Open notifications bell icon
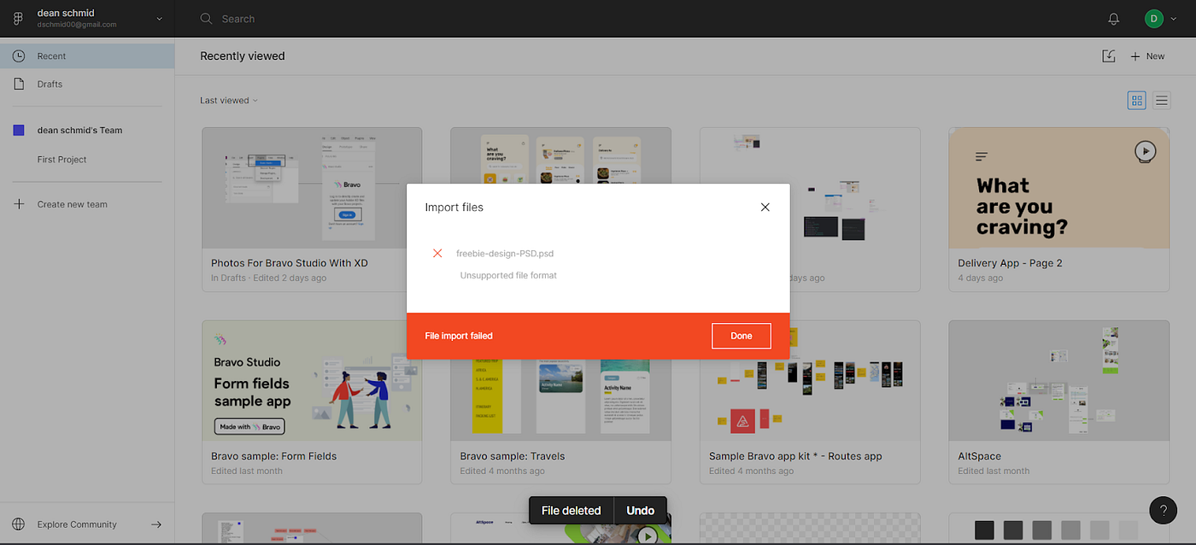Viewport: 1196px width, 545px height. (1114, 19)
